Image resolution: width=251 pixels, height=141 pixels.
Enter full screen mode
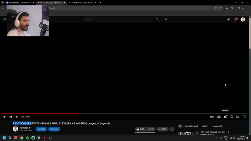244,117
